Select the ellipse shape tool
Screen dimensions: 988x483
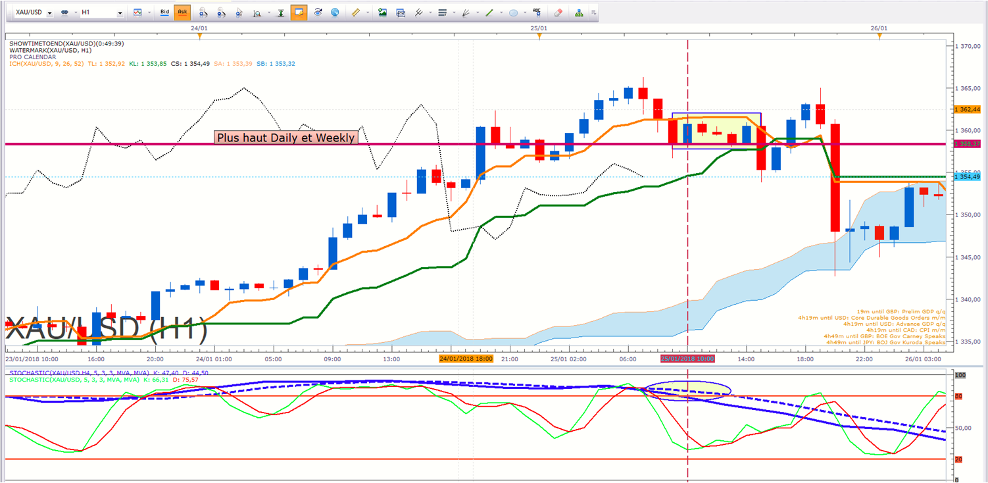tap(513, 13)
